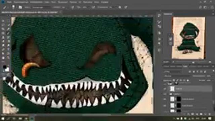Open the Редактирование menu
The width and height of the screenshot is (215, 121).
(21, 2)
